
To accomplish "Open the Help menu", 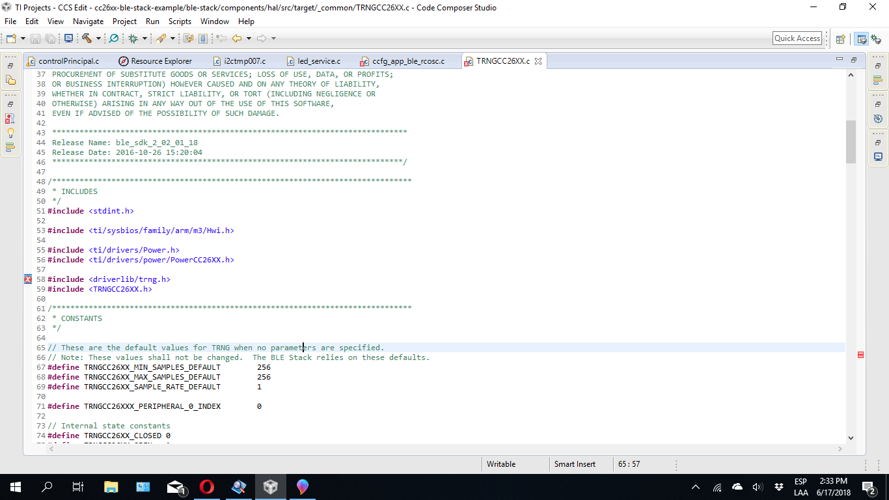I will click(246, 21).
